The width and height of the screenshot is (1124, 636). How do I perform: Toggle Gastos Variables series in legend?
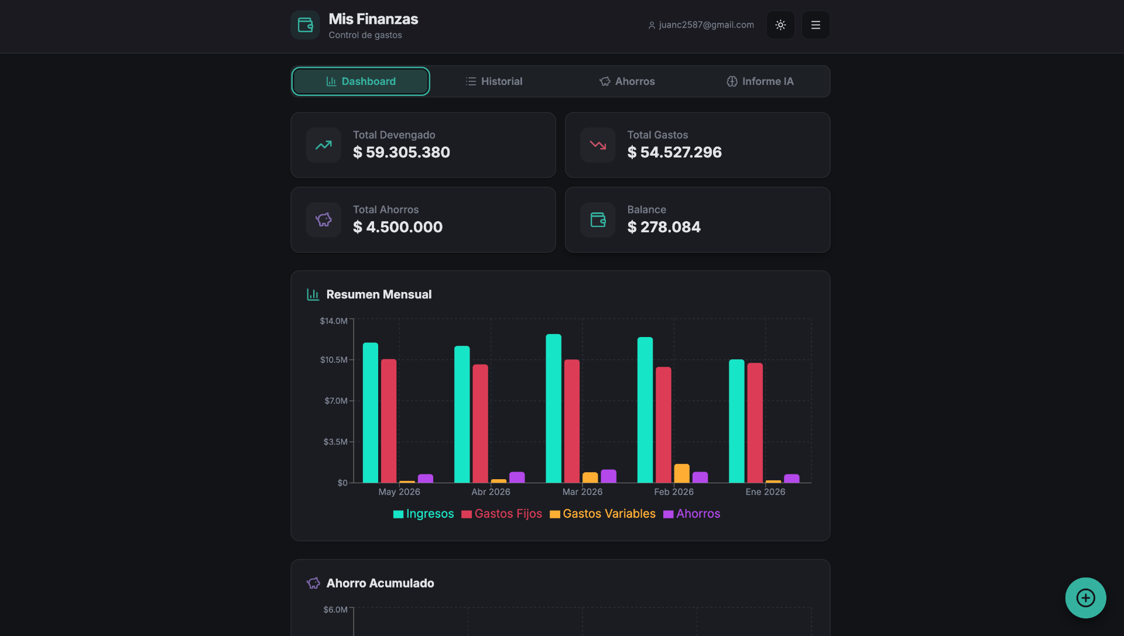tap(602, 514)
